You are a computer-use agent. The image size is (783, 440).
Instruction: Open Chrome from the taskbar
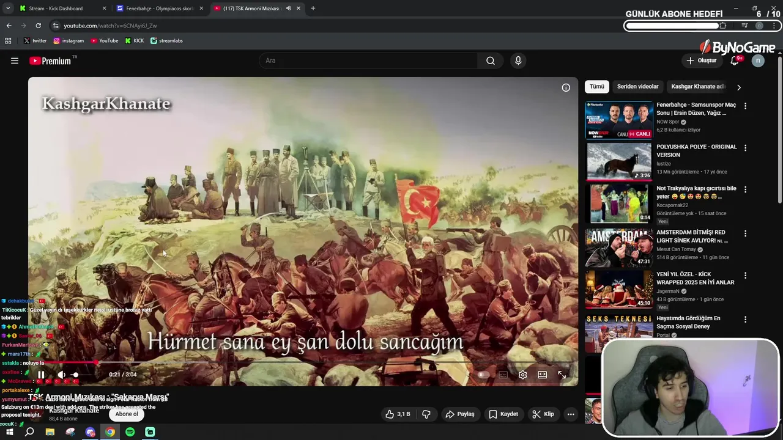click(x=110, y=432)
